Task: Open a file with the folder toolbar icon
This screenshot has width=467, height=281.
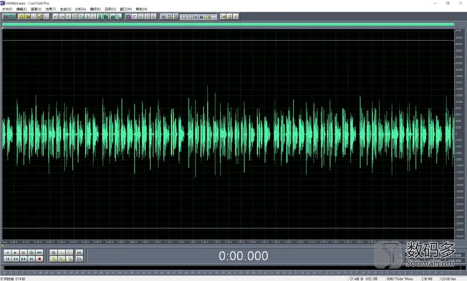Action: pos(27,17)
